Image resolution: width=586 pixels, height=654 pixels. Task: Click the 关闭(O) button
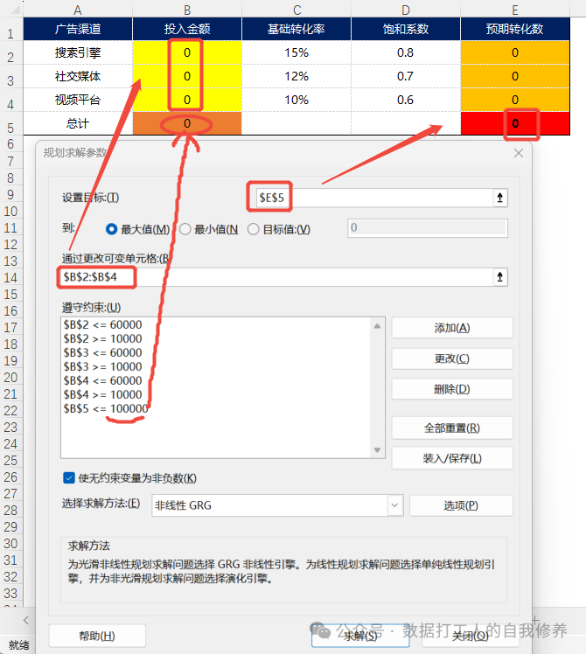tap(471, 636)
